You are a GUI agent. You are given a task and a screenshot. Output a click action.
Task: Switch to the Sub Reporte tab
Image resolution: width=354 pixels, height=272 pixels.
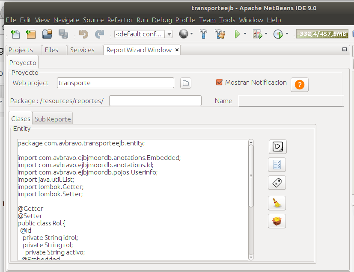point(52,119)
